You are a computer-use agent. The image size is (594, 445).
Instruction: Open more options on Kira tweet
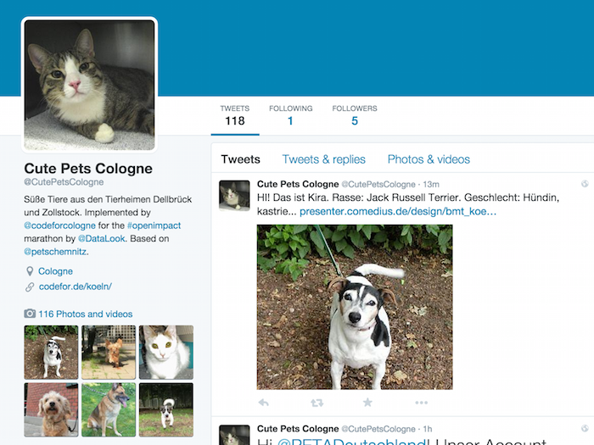(x=421, y=403)
